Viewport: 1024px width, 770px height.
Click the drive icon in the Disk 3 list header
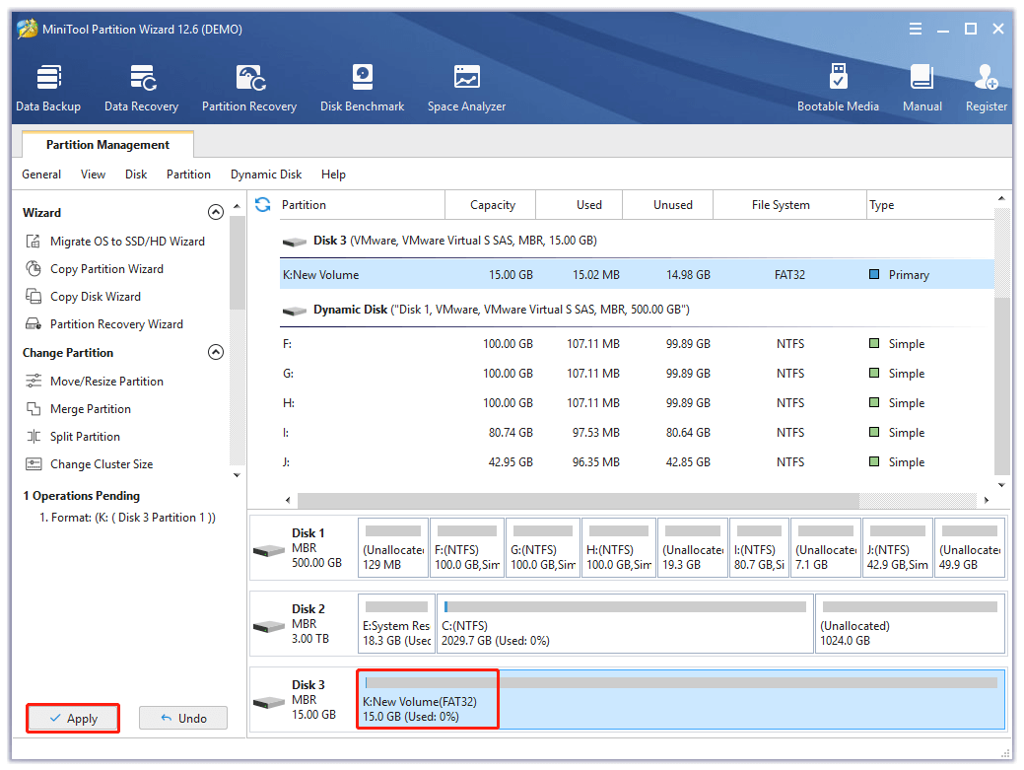coord(295,242)
